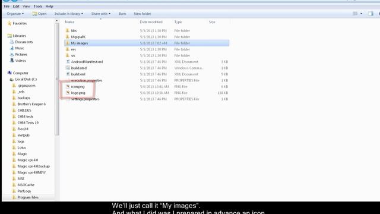This screenshot has height=214, width=380.
Task: Open the Organize dropdown
Action: (x=15, y=14)
